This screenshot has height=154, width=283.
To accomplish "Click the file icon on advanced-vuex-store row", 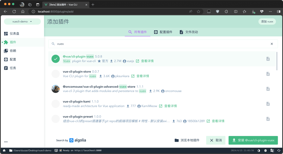I will [268, 89].
